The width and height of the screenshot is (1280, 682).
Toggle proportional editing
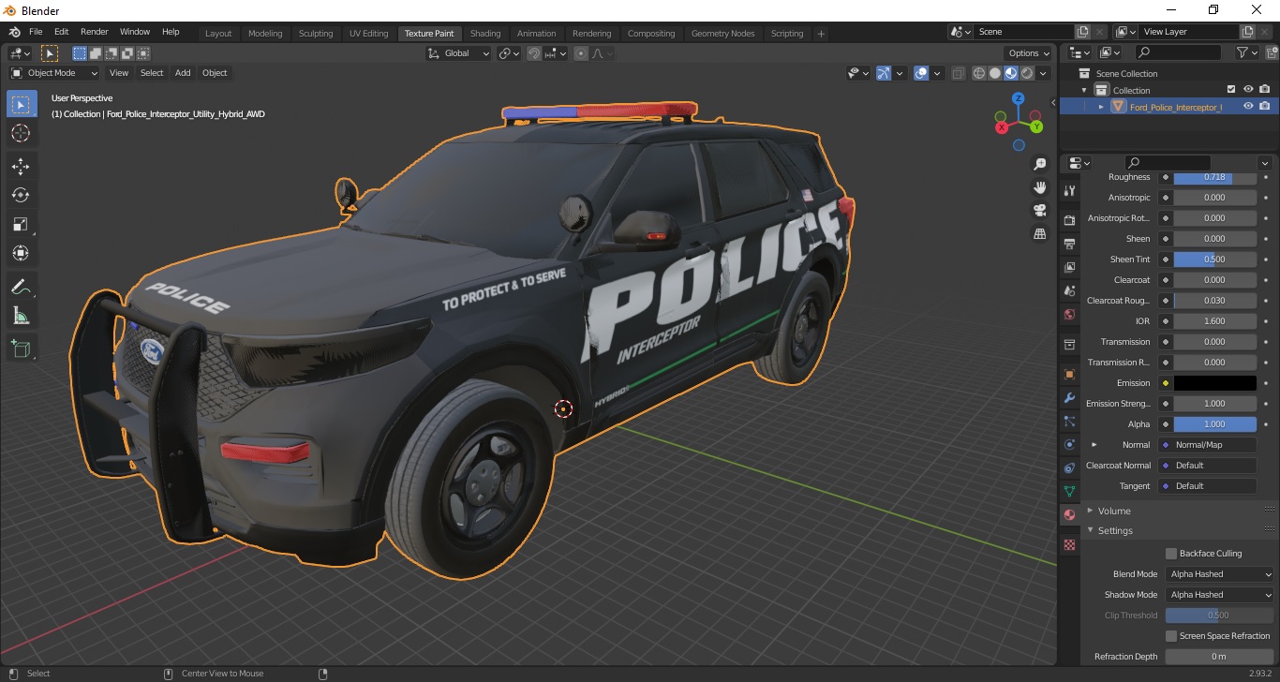[581, 53]
